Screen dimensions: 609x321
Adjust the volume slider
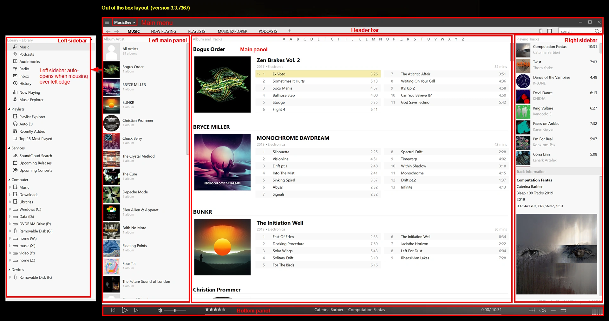(x=175, y=311)
